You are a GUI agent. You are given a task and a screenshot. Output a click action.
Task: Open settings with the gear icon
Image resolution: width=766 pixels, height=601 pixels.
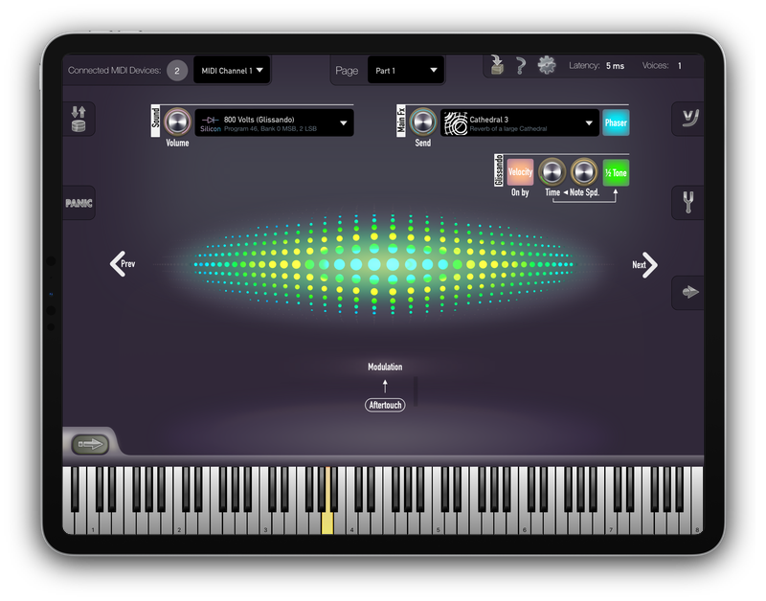pos(547,66)
